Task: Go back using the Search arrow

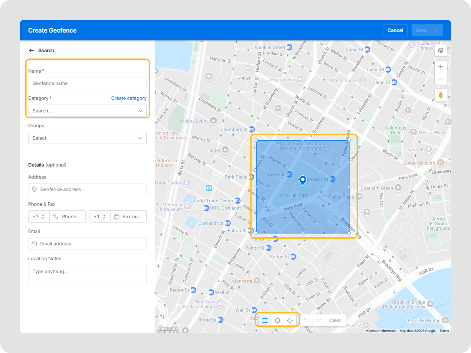Action: (31, 51)
